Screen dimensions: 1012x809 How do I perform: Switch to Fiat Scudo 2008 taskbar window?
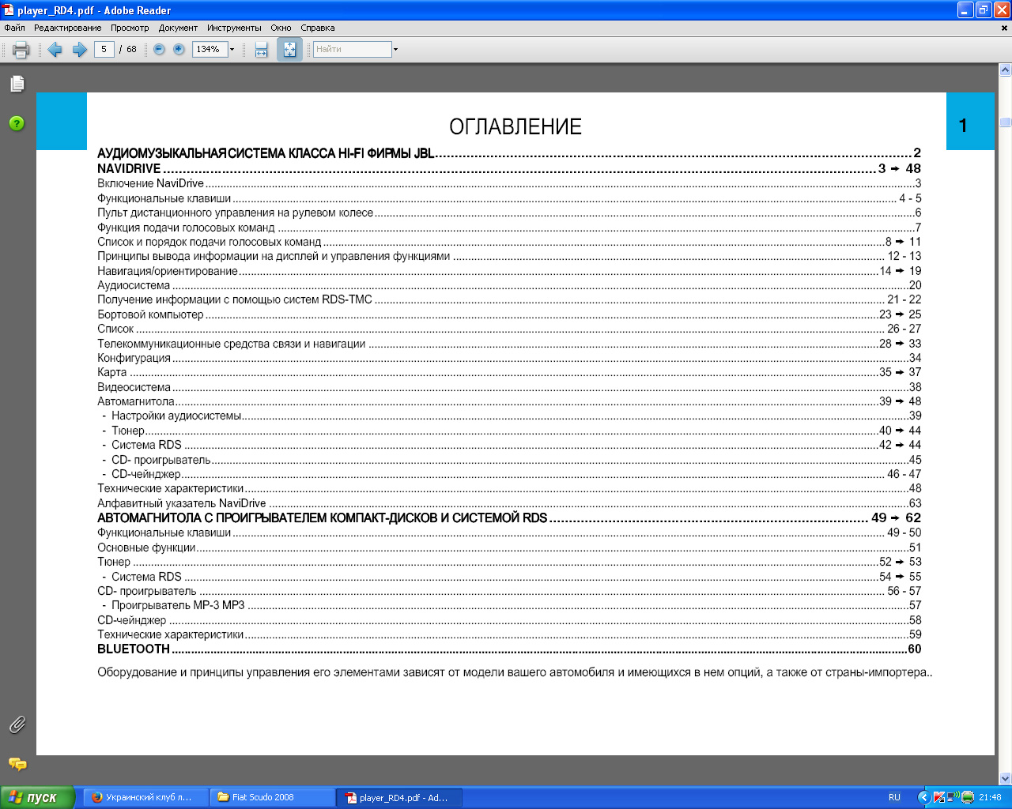click(x=272, y=797)
